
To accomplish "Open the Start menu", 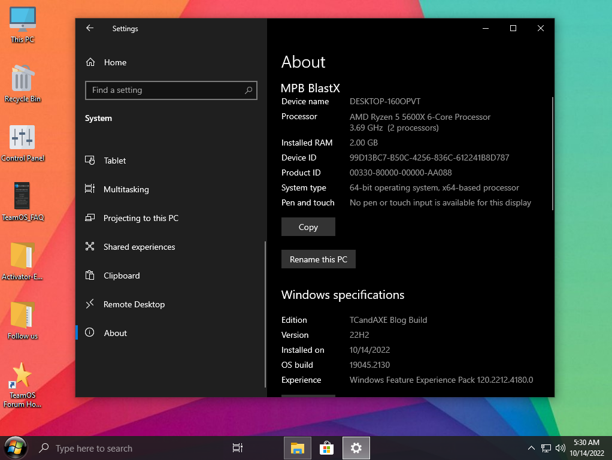I will tap(15, 447).
